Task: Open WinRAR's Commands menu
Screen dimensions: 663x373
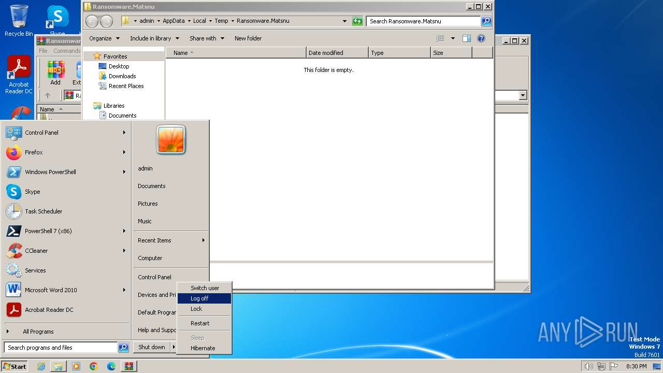Action: (x=67, y=51)
